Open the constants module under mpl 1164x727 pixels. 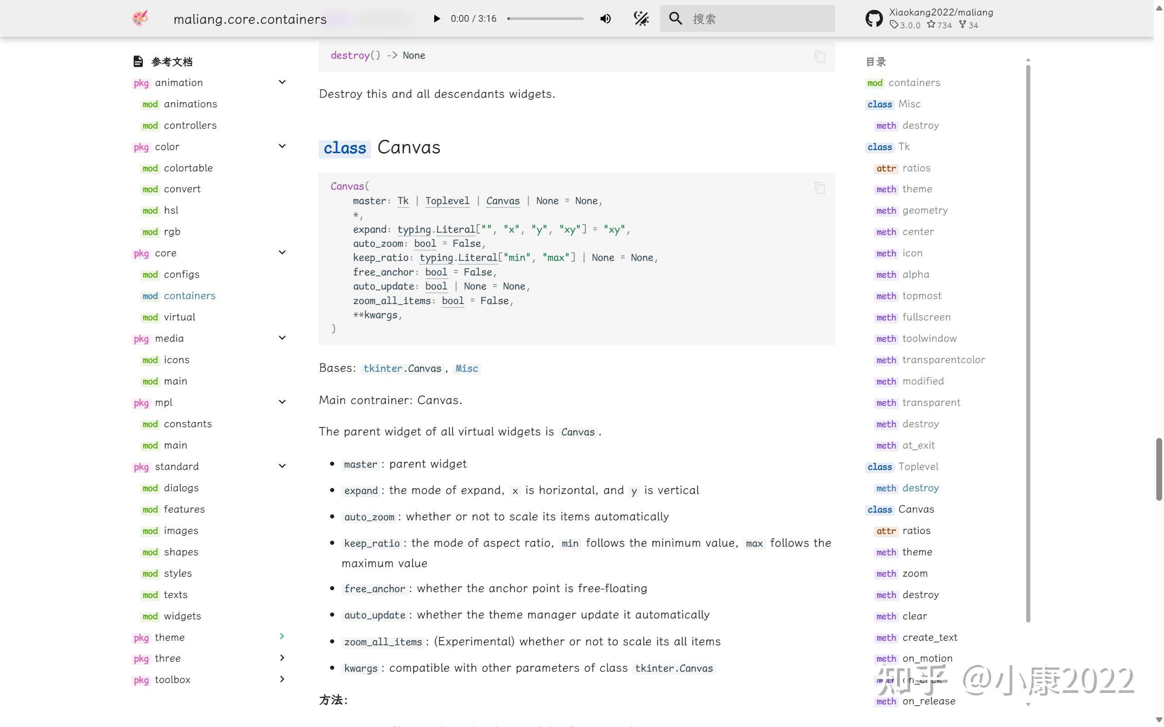point(176,423)
